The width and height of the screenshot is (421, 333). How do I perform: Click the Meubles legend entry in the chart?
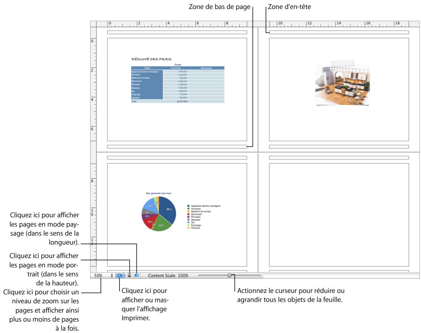click(194, 219)
